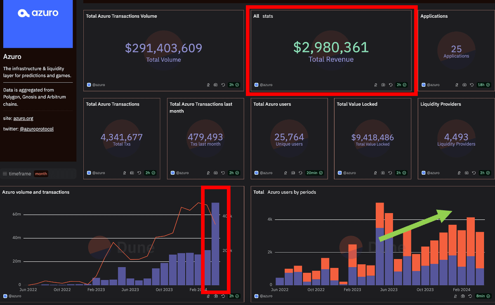
Task: Click the camera icon on Azuro users by periods chart
Action: pyautogui.click(x=463, y=296)
